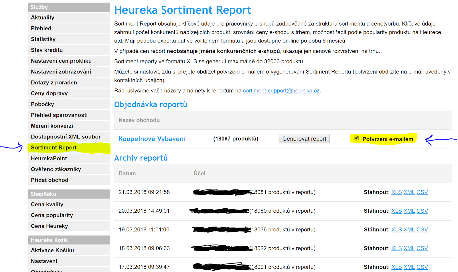Viewport: 458px width, 272px height.
Task: Open Dostupnostní XML soubor
Action: point(69,137)
